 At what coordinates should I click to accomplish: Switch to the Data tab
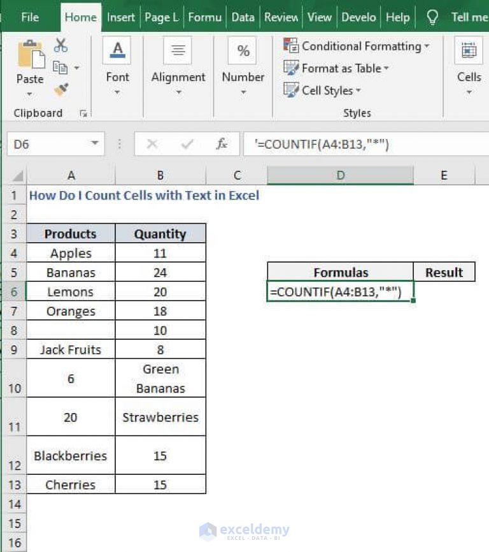tap(243, 17)
